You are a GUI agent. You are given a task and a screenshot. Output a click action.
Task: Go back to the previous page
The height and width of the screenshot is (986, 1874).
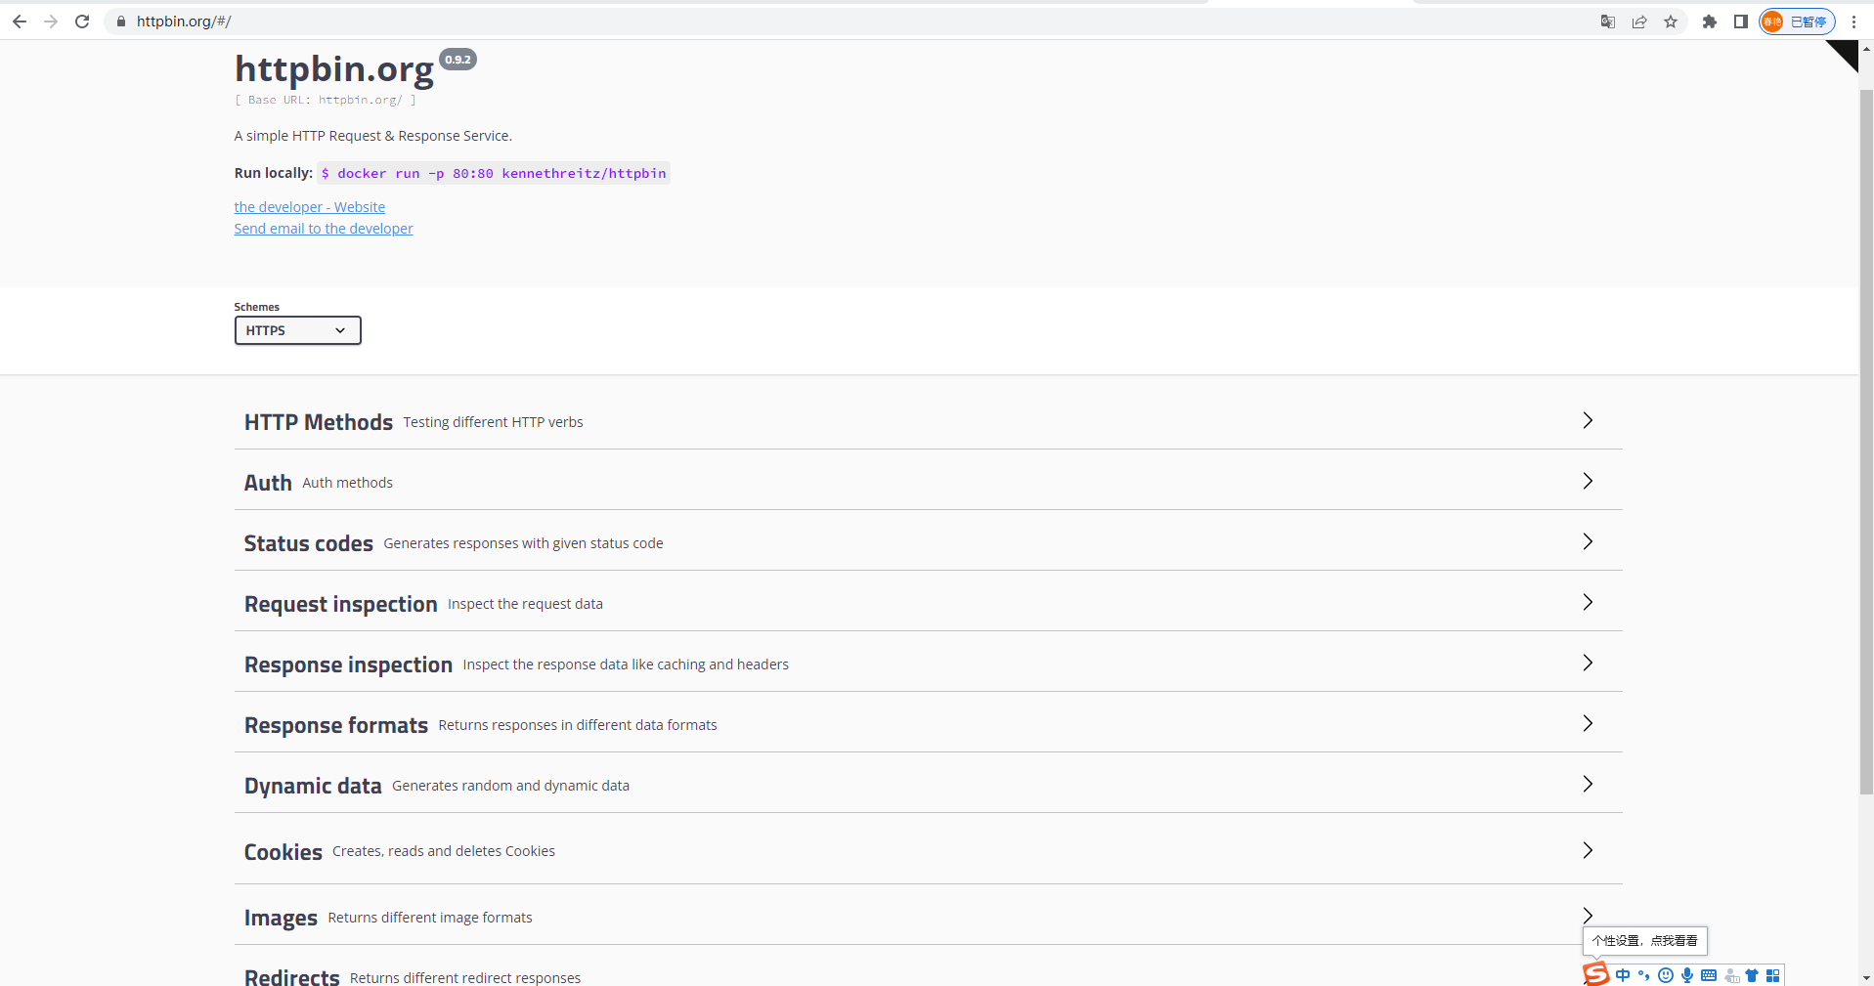click(x=20, y=21)
